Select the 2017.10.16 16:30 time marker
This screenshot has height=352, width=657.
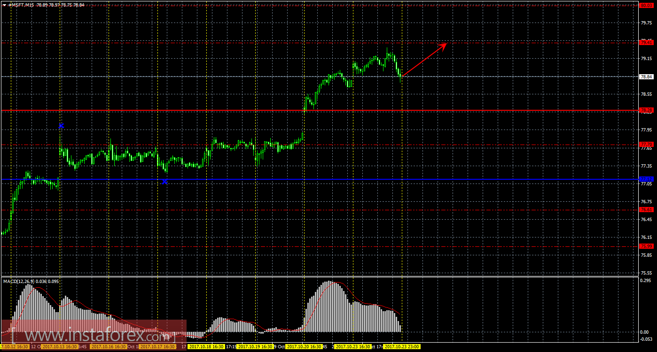coord(109,347)
